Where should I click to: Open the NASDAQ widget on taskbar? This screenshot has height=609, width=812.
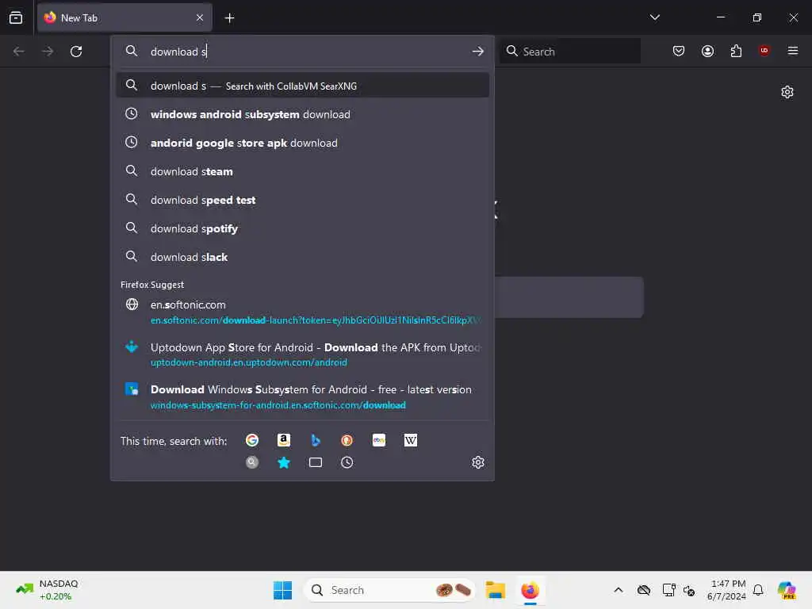[48, 590]
